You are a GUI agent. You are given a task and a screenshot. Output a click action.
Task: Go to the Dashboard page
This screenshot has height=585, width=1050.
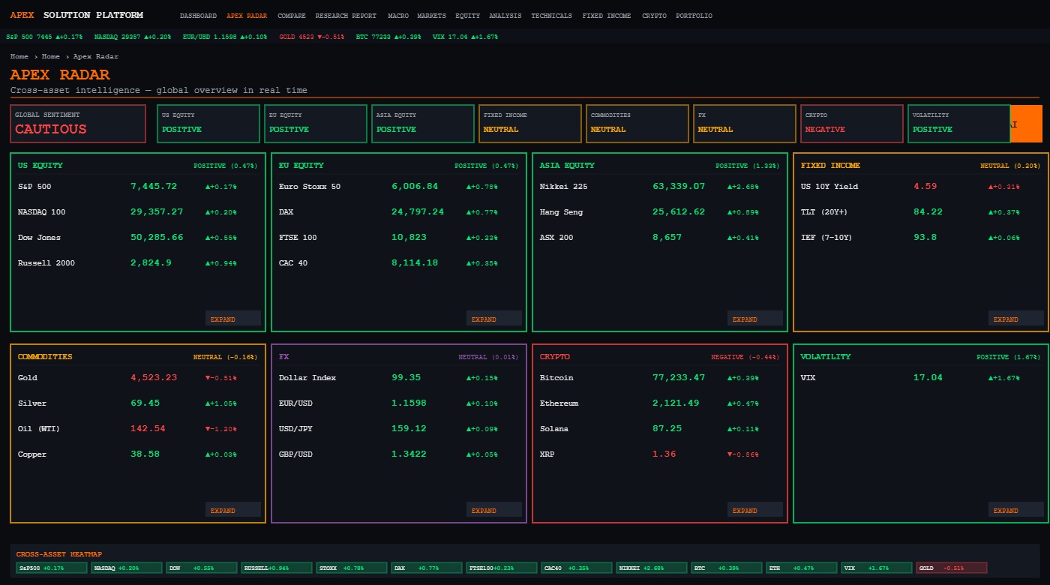pos(198,16)
